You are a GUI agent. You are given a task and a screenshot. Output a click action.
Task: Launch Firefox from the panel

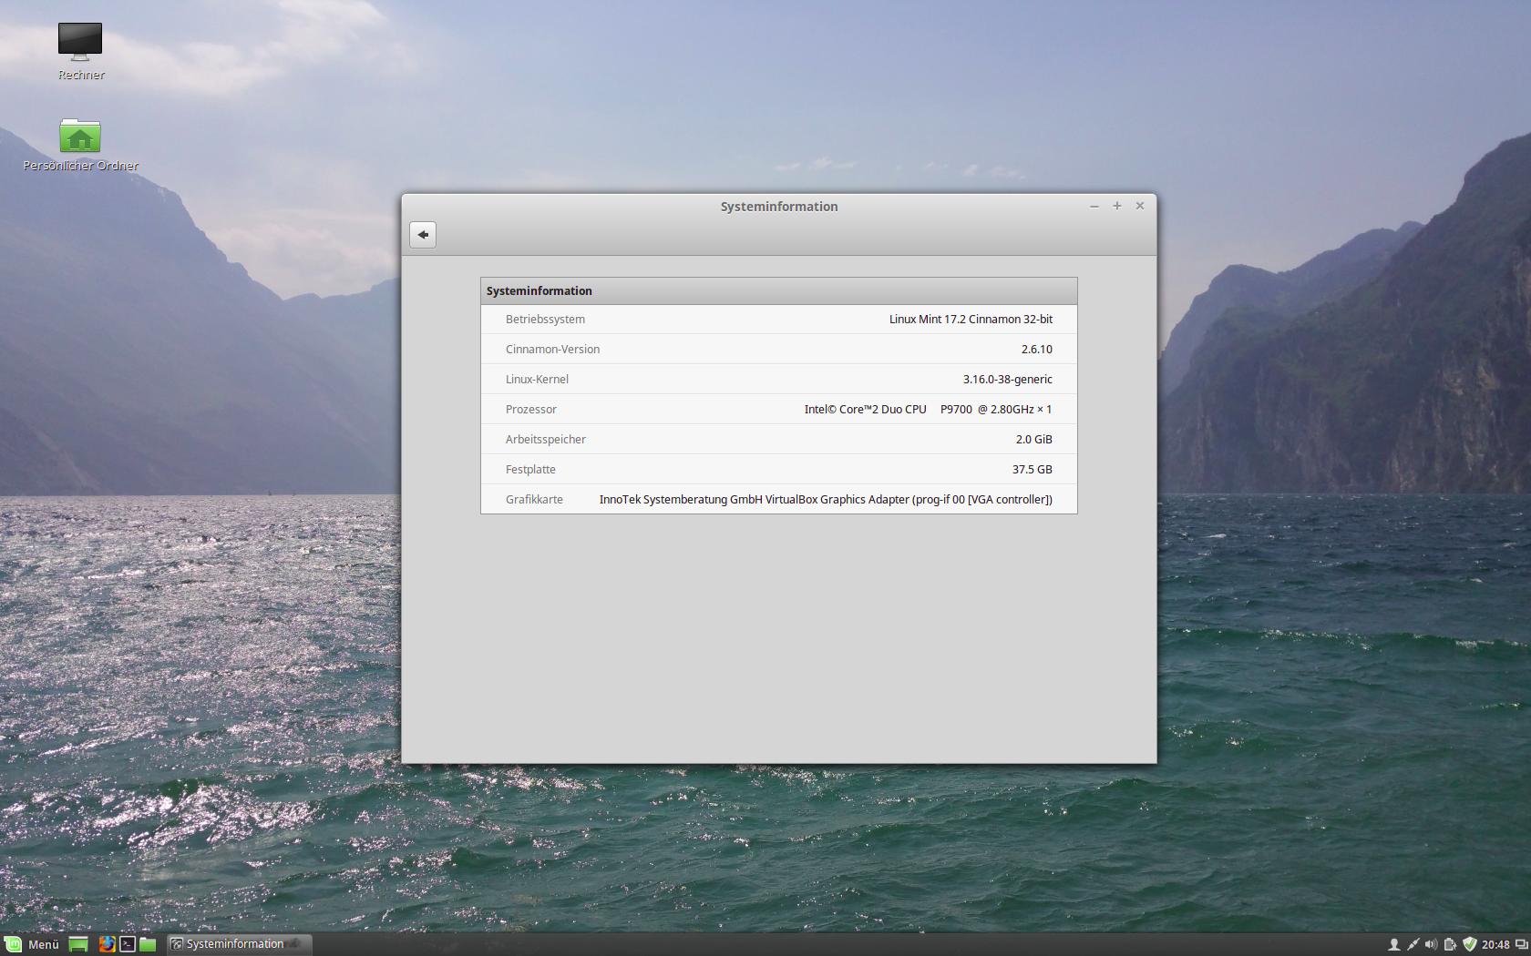tap(107, 944)
